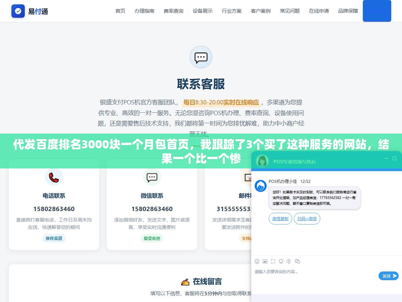The image size is (402, 302).
Task: Click the 在线留言 heading text
Action: point(207,282)
